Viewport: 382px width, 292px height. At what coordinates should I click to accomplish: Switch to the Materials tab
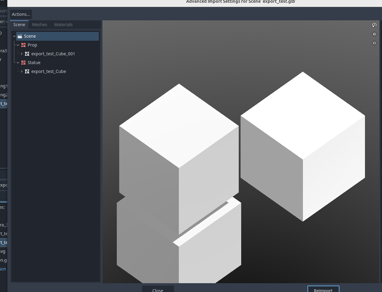[63, 25]
